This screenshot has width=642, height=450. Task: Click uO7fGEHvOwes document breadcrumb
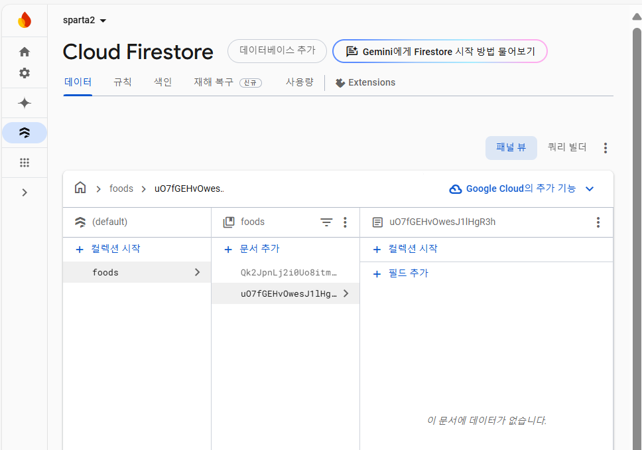click(x=189, y=188)
